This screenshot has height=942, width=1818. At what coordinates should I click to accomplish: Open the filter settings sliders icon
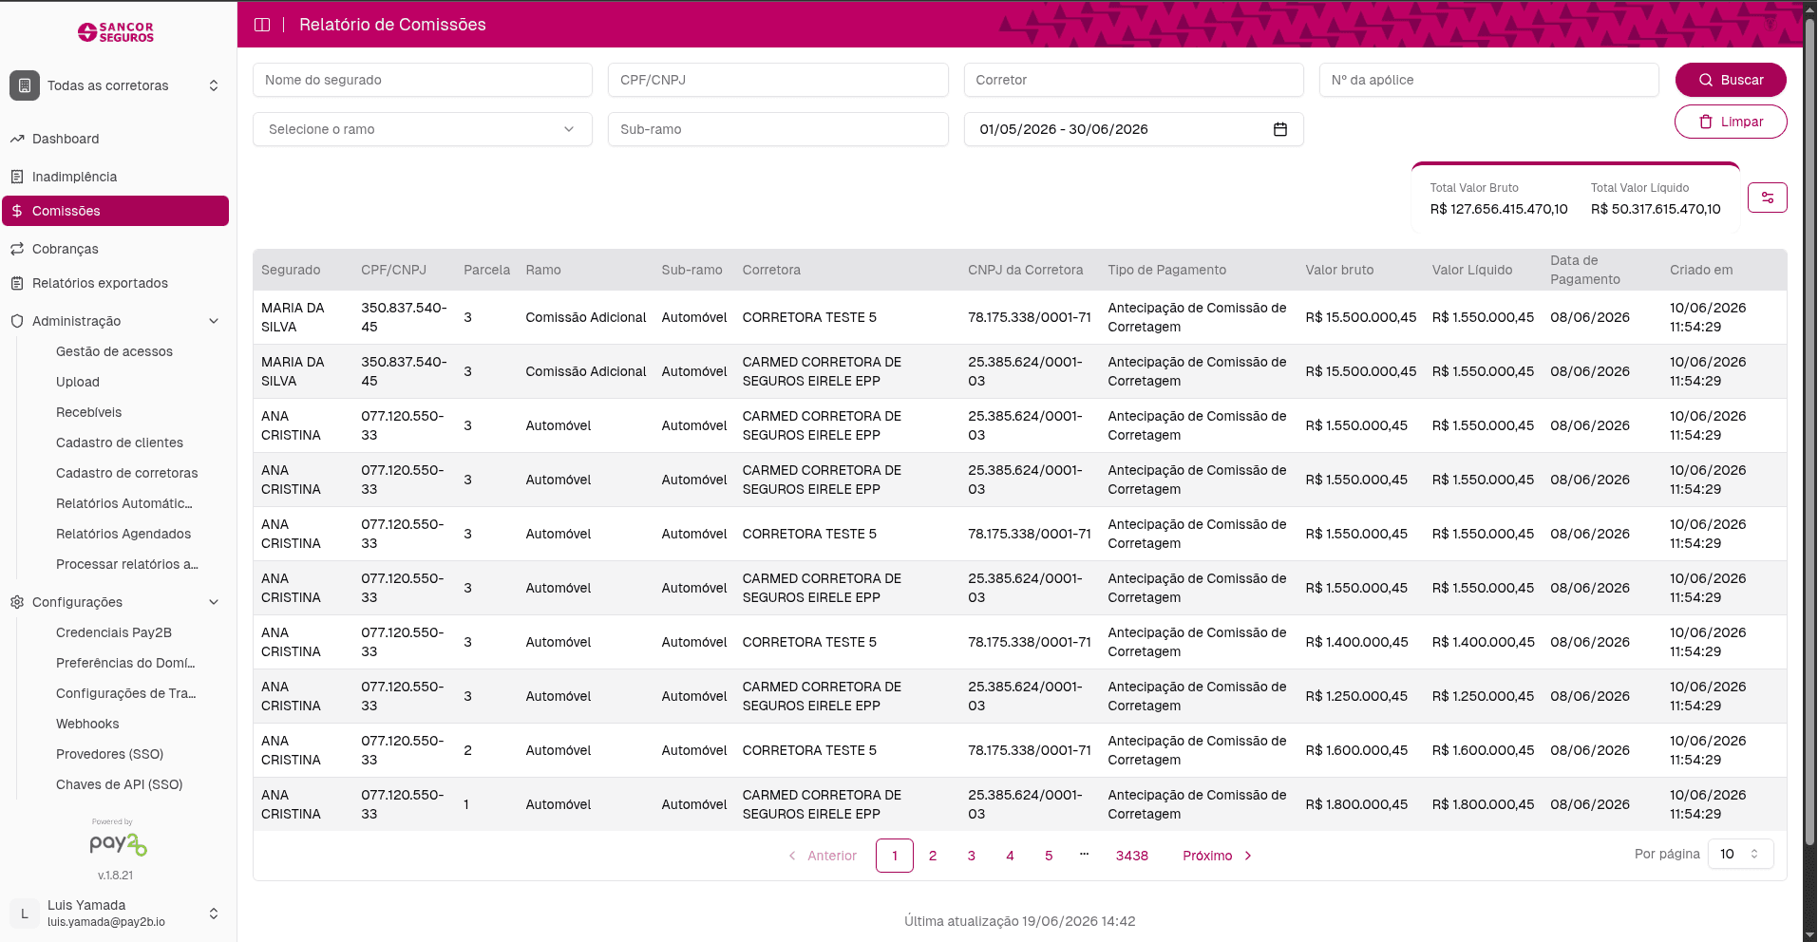1767,198
